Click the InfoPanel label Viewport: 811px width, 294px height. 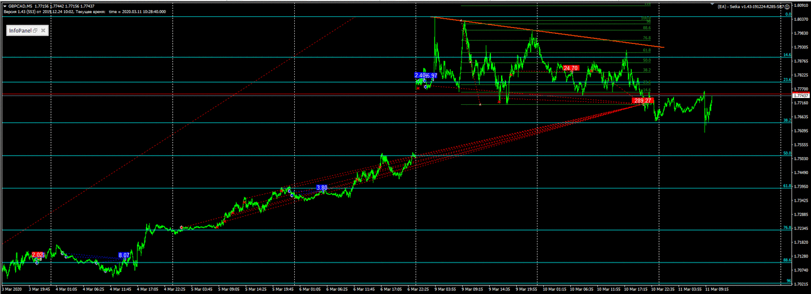(x=19, y=30)
